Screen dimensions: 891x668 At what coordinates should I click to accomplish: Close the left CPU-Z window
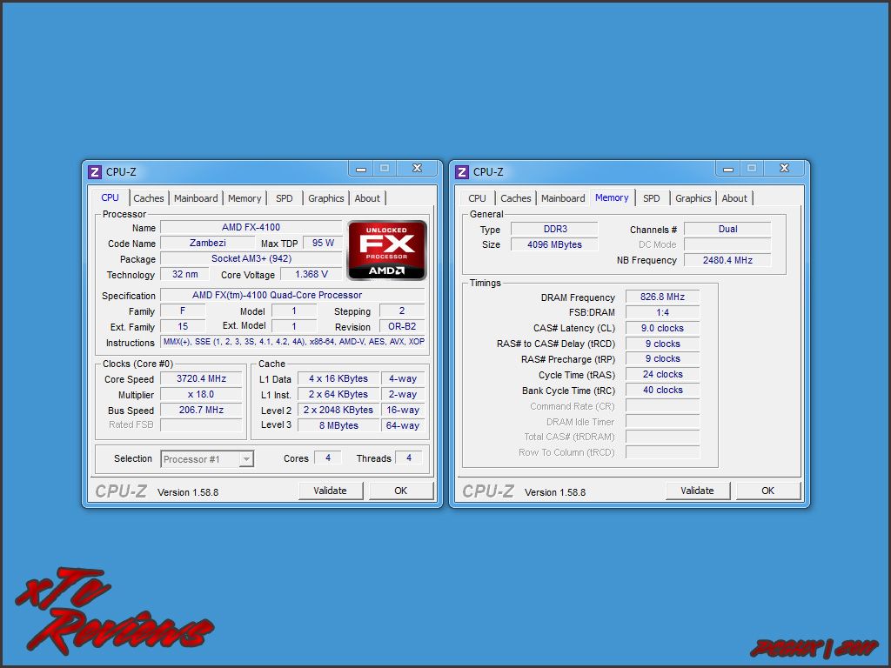(417, 169)
